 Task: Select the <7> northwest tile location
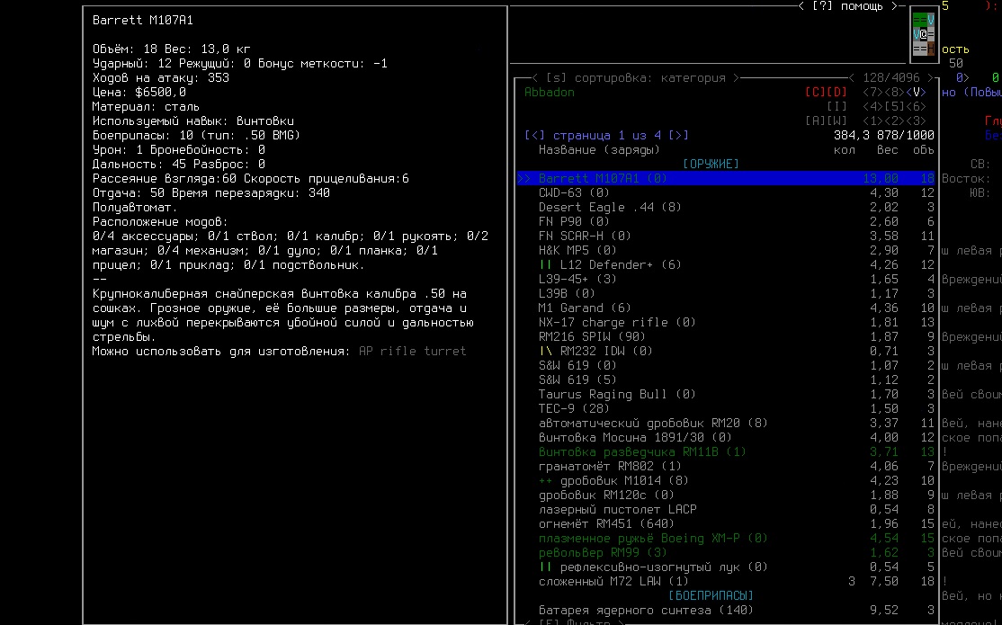click(x=872, y=92)
